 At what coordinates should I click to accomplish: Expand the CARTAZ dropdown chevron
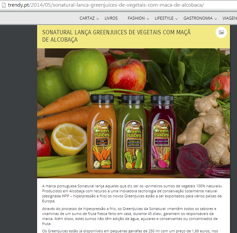98,19
